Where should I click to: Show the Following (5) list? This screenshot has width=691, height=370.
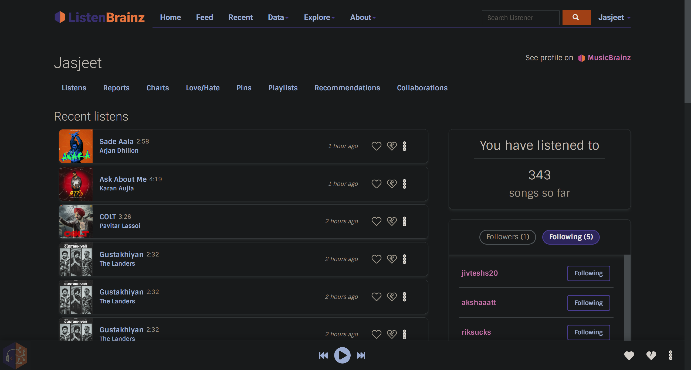point(571,237)
